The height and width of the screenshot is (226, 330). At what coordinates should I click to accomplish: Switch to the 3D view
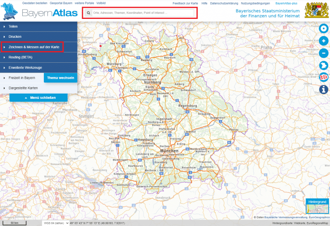pyautogui.click(x=324, y=77)
